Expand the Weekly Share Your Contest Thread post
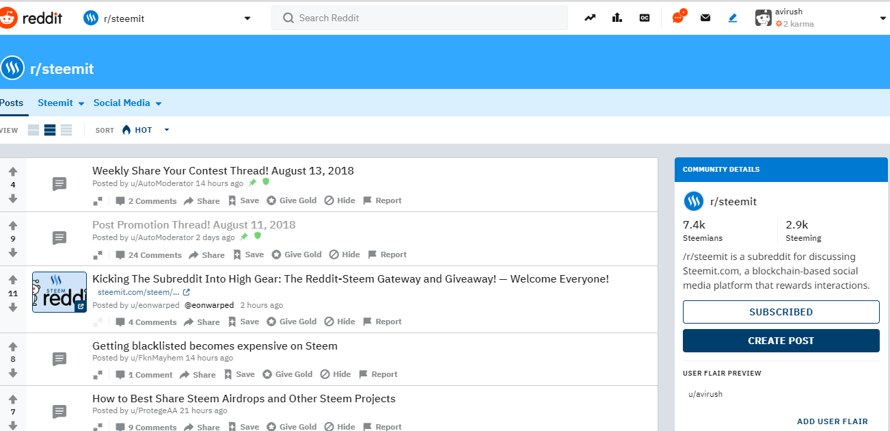 click(98, 201)
